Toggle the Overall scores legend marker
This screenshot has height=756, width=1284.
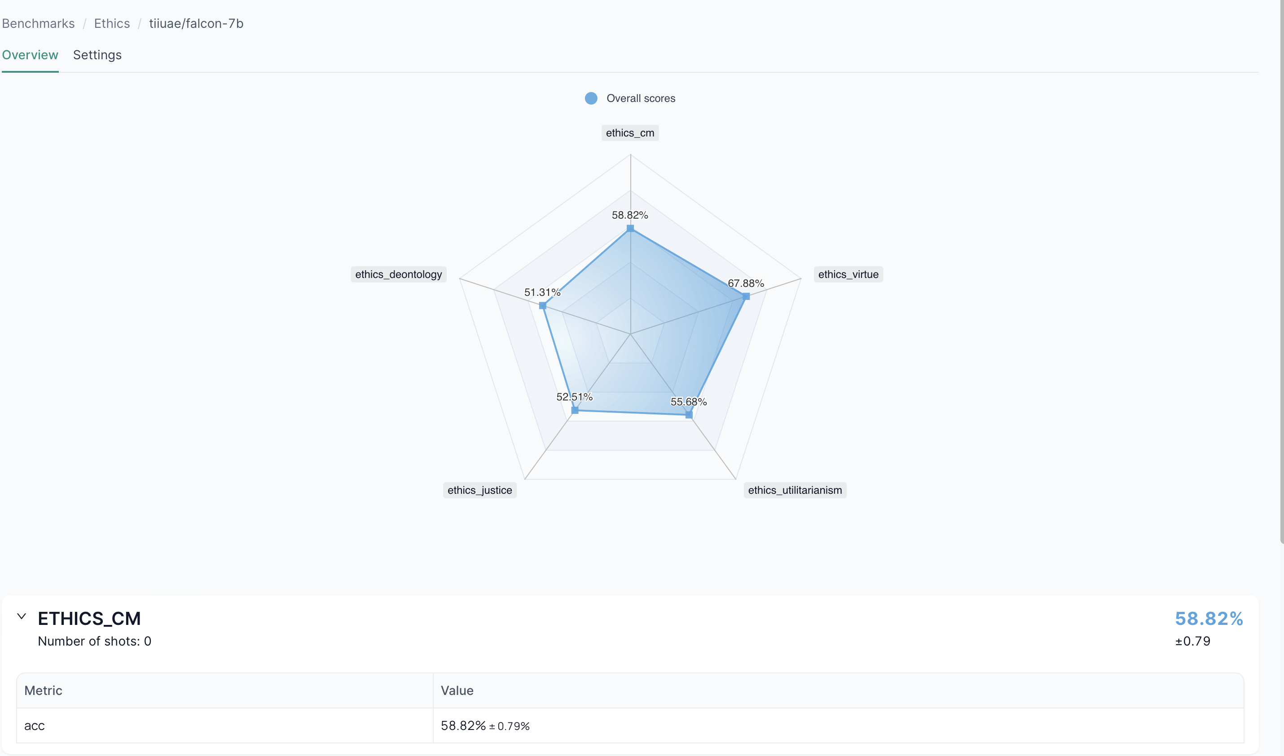591,98
